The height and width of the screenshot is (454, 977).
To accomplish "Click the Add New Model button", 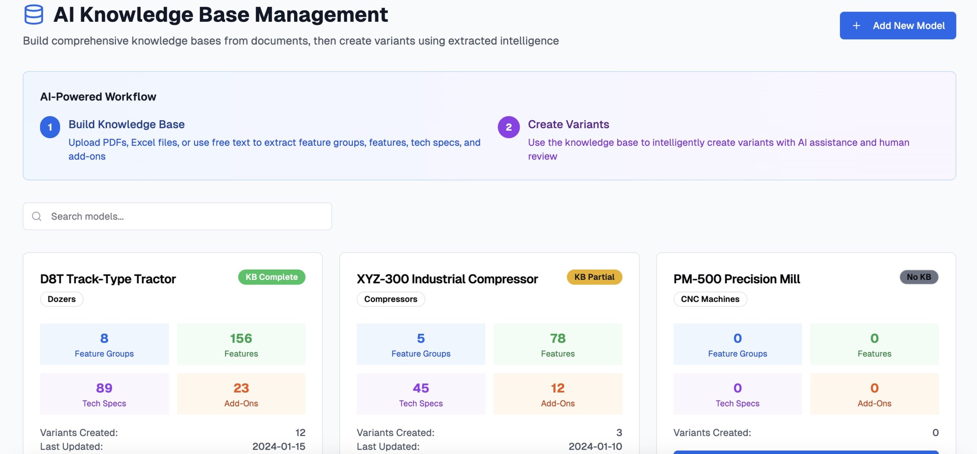I will [x=898, y=26].
